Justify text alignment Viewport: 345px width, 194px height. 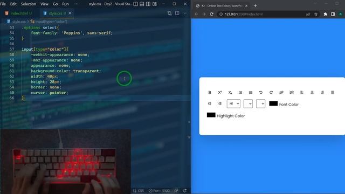333,92
